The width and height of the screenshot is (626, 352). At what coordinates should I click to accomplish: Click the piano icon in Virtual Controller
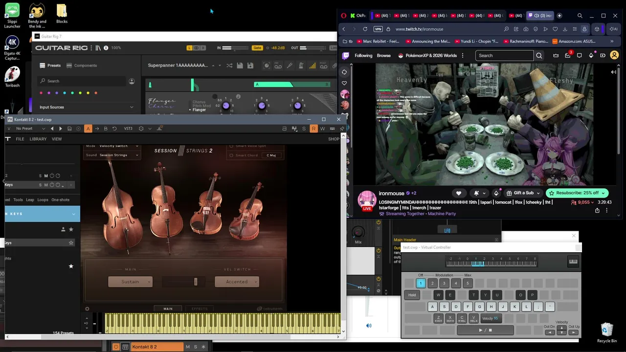pyautogui.click(x=573, y=262)
